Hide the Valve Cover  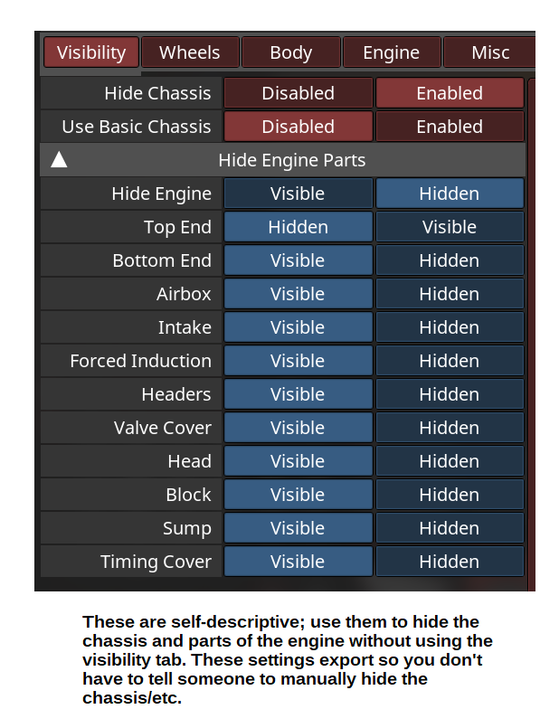coord(450,428)
